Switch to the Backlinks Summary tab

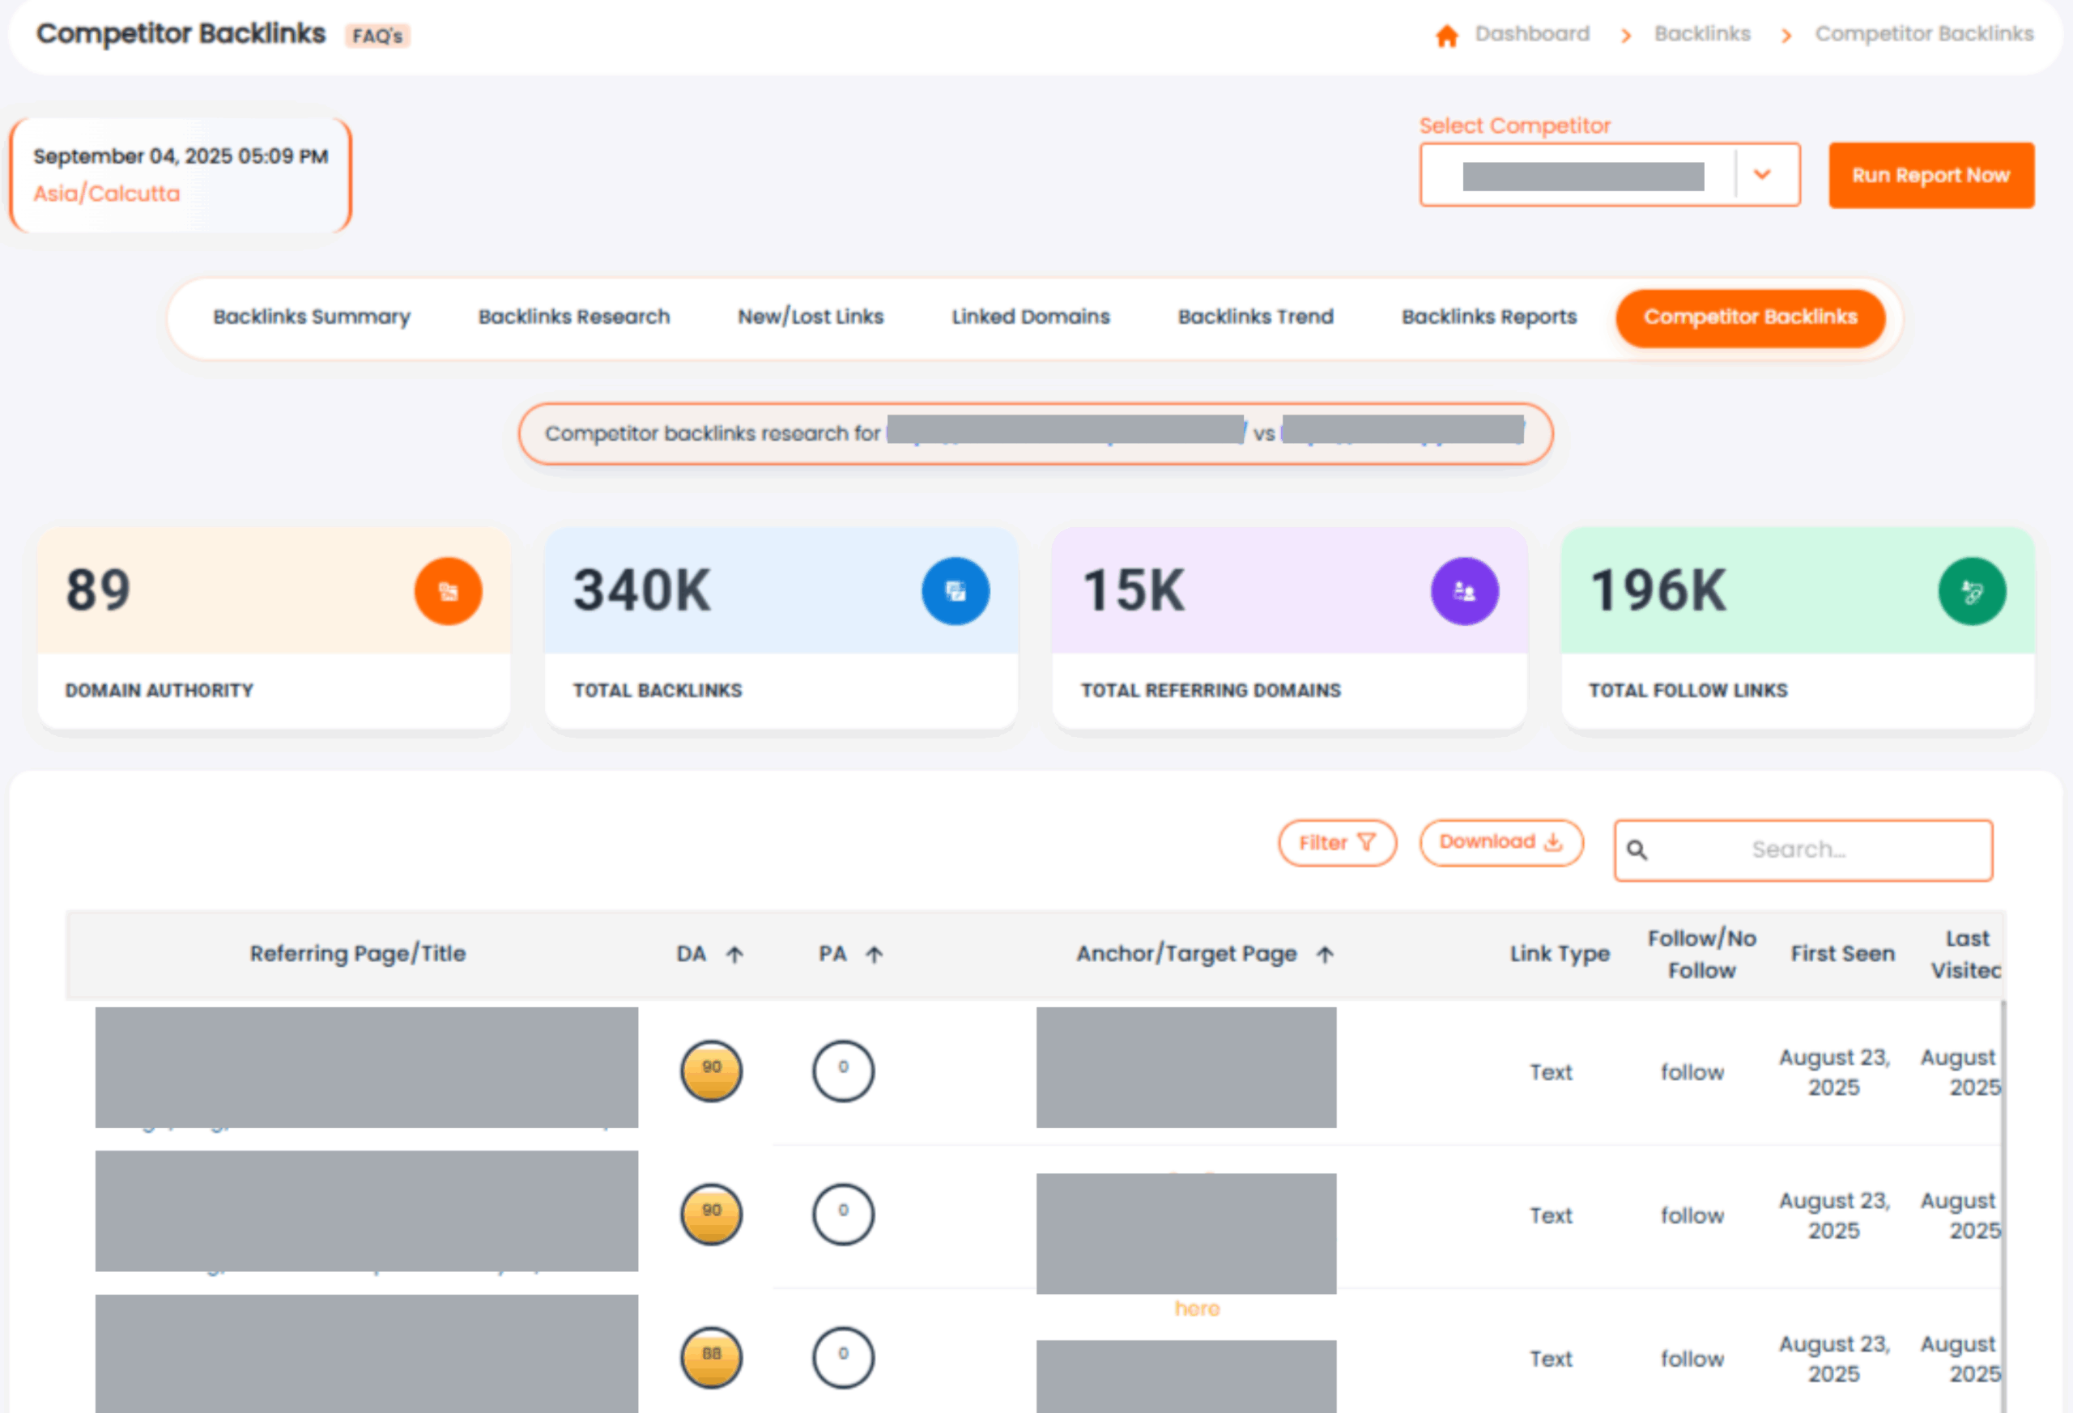click(x=311, y=317)
